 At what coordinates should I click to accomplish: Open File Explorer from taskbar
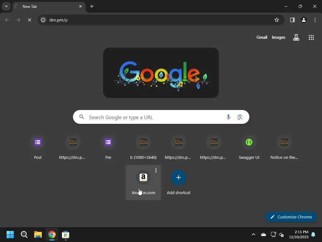click(x=38, y=234)
